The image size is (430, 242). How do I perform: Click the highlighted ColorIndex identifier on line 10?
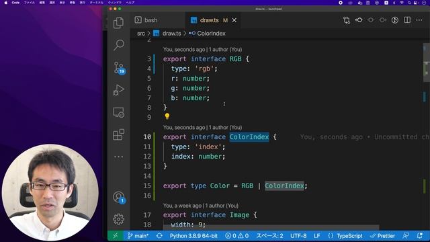pos(249,137)
